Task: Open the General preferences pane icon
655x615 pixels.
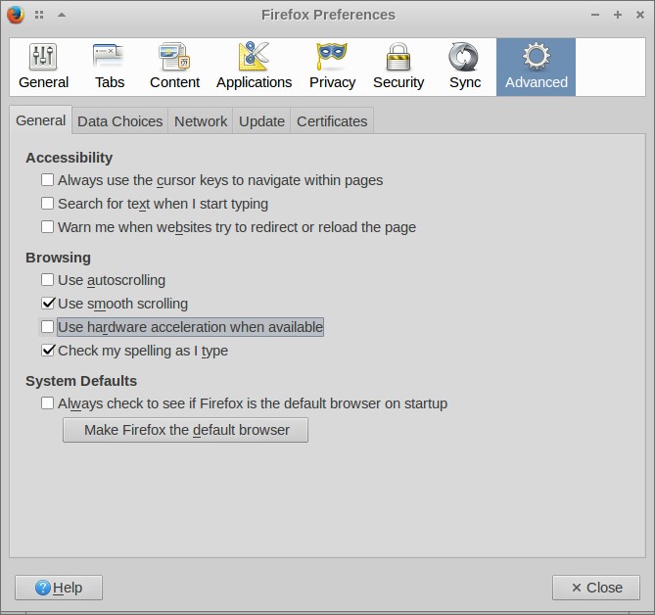Action: point(43,58)
